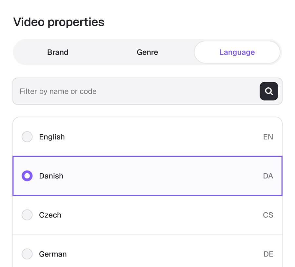Click the CS language code
This screenshot has width=295, height=267.
click(268, 215)
